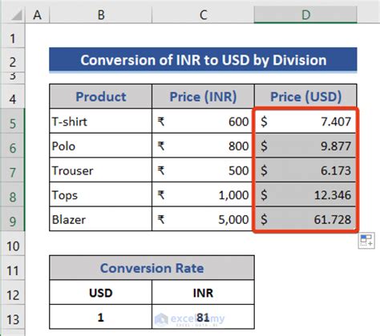Click the 'Price (USD)' header cell
This screenshot has width=380, height=336.
[x=305, y=96]
